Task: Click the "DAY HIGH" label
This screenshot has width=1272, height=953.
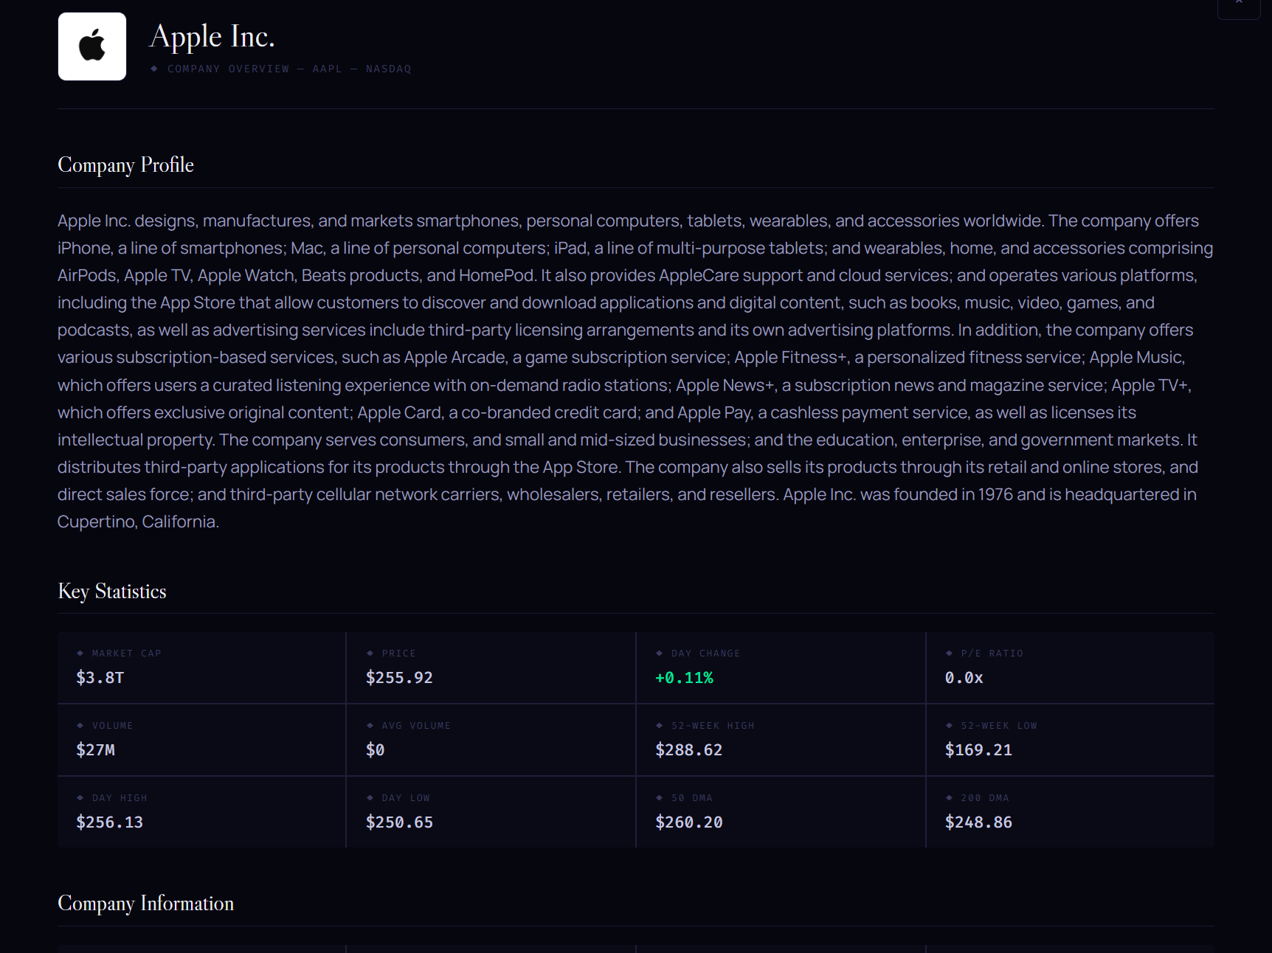Action: 120,798
